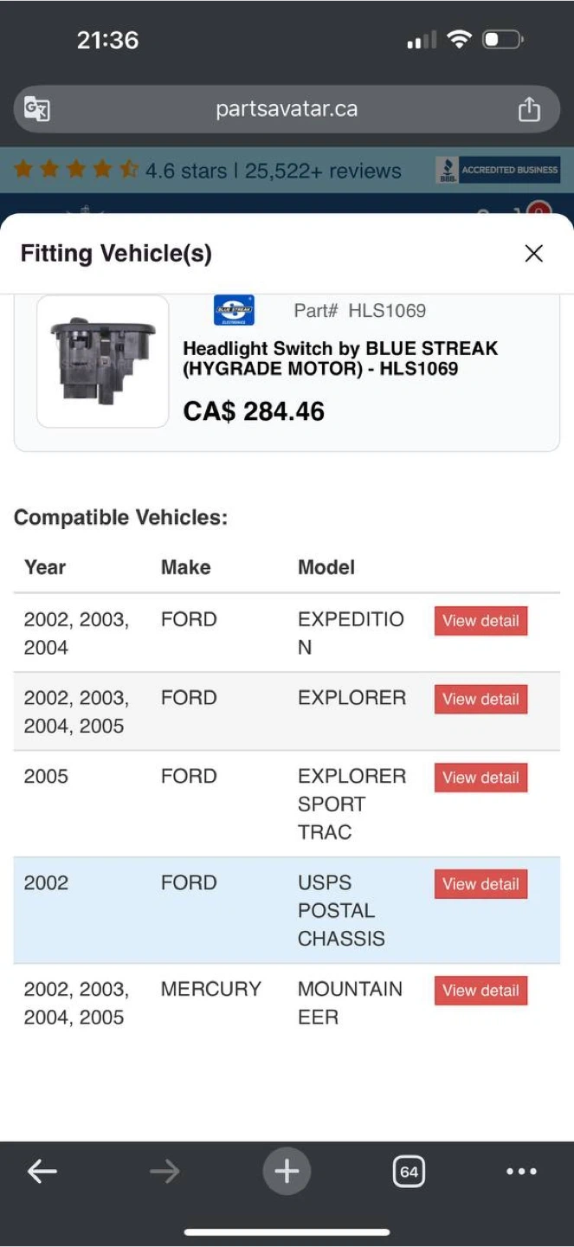
Task: View detail for Ford Expedition
Action: pos(480,621)
